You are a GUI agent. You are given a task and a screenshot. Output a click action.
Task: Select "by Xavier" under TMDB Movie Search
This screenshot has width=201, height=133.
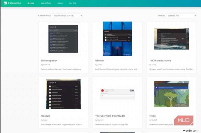(x=153, y=65)
